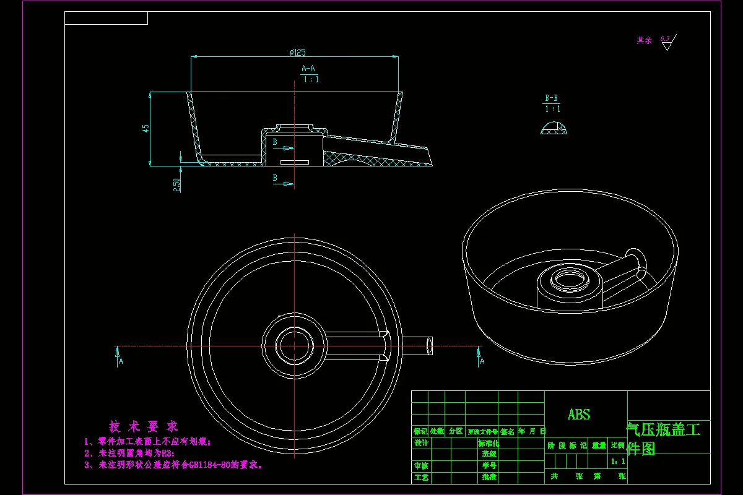Select the 气压瓶盖工件图 title text
Screen dimensions: 743x495
[664, 439]
